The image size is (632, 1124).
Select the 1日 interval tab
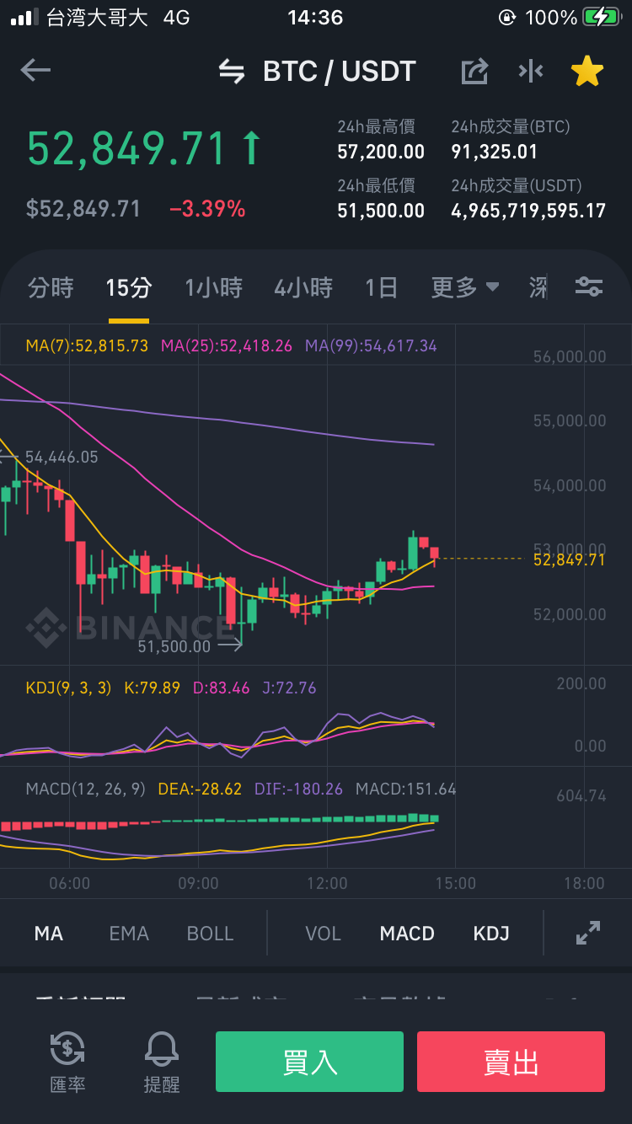click(x=381, y=288)
